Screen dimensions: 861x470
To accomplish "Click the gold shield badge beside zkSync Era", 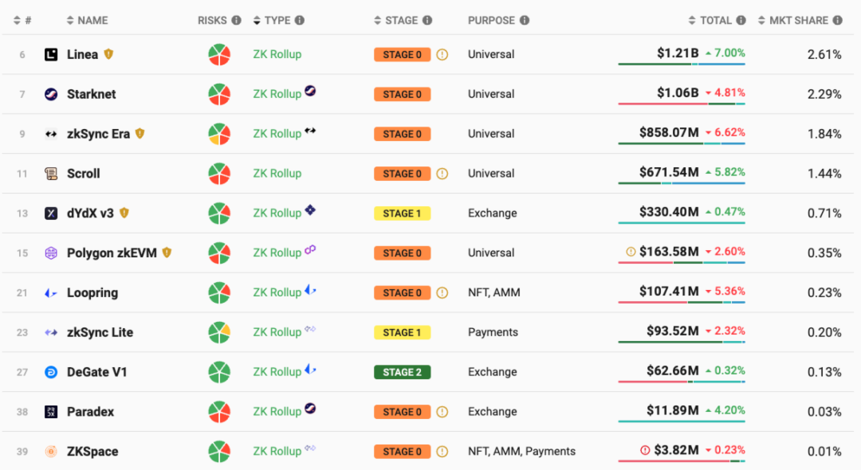I will point(140,134).
